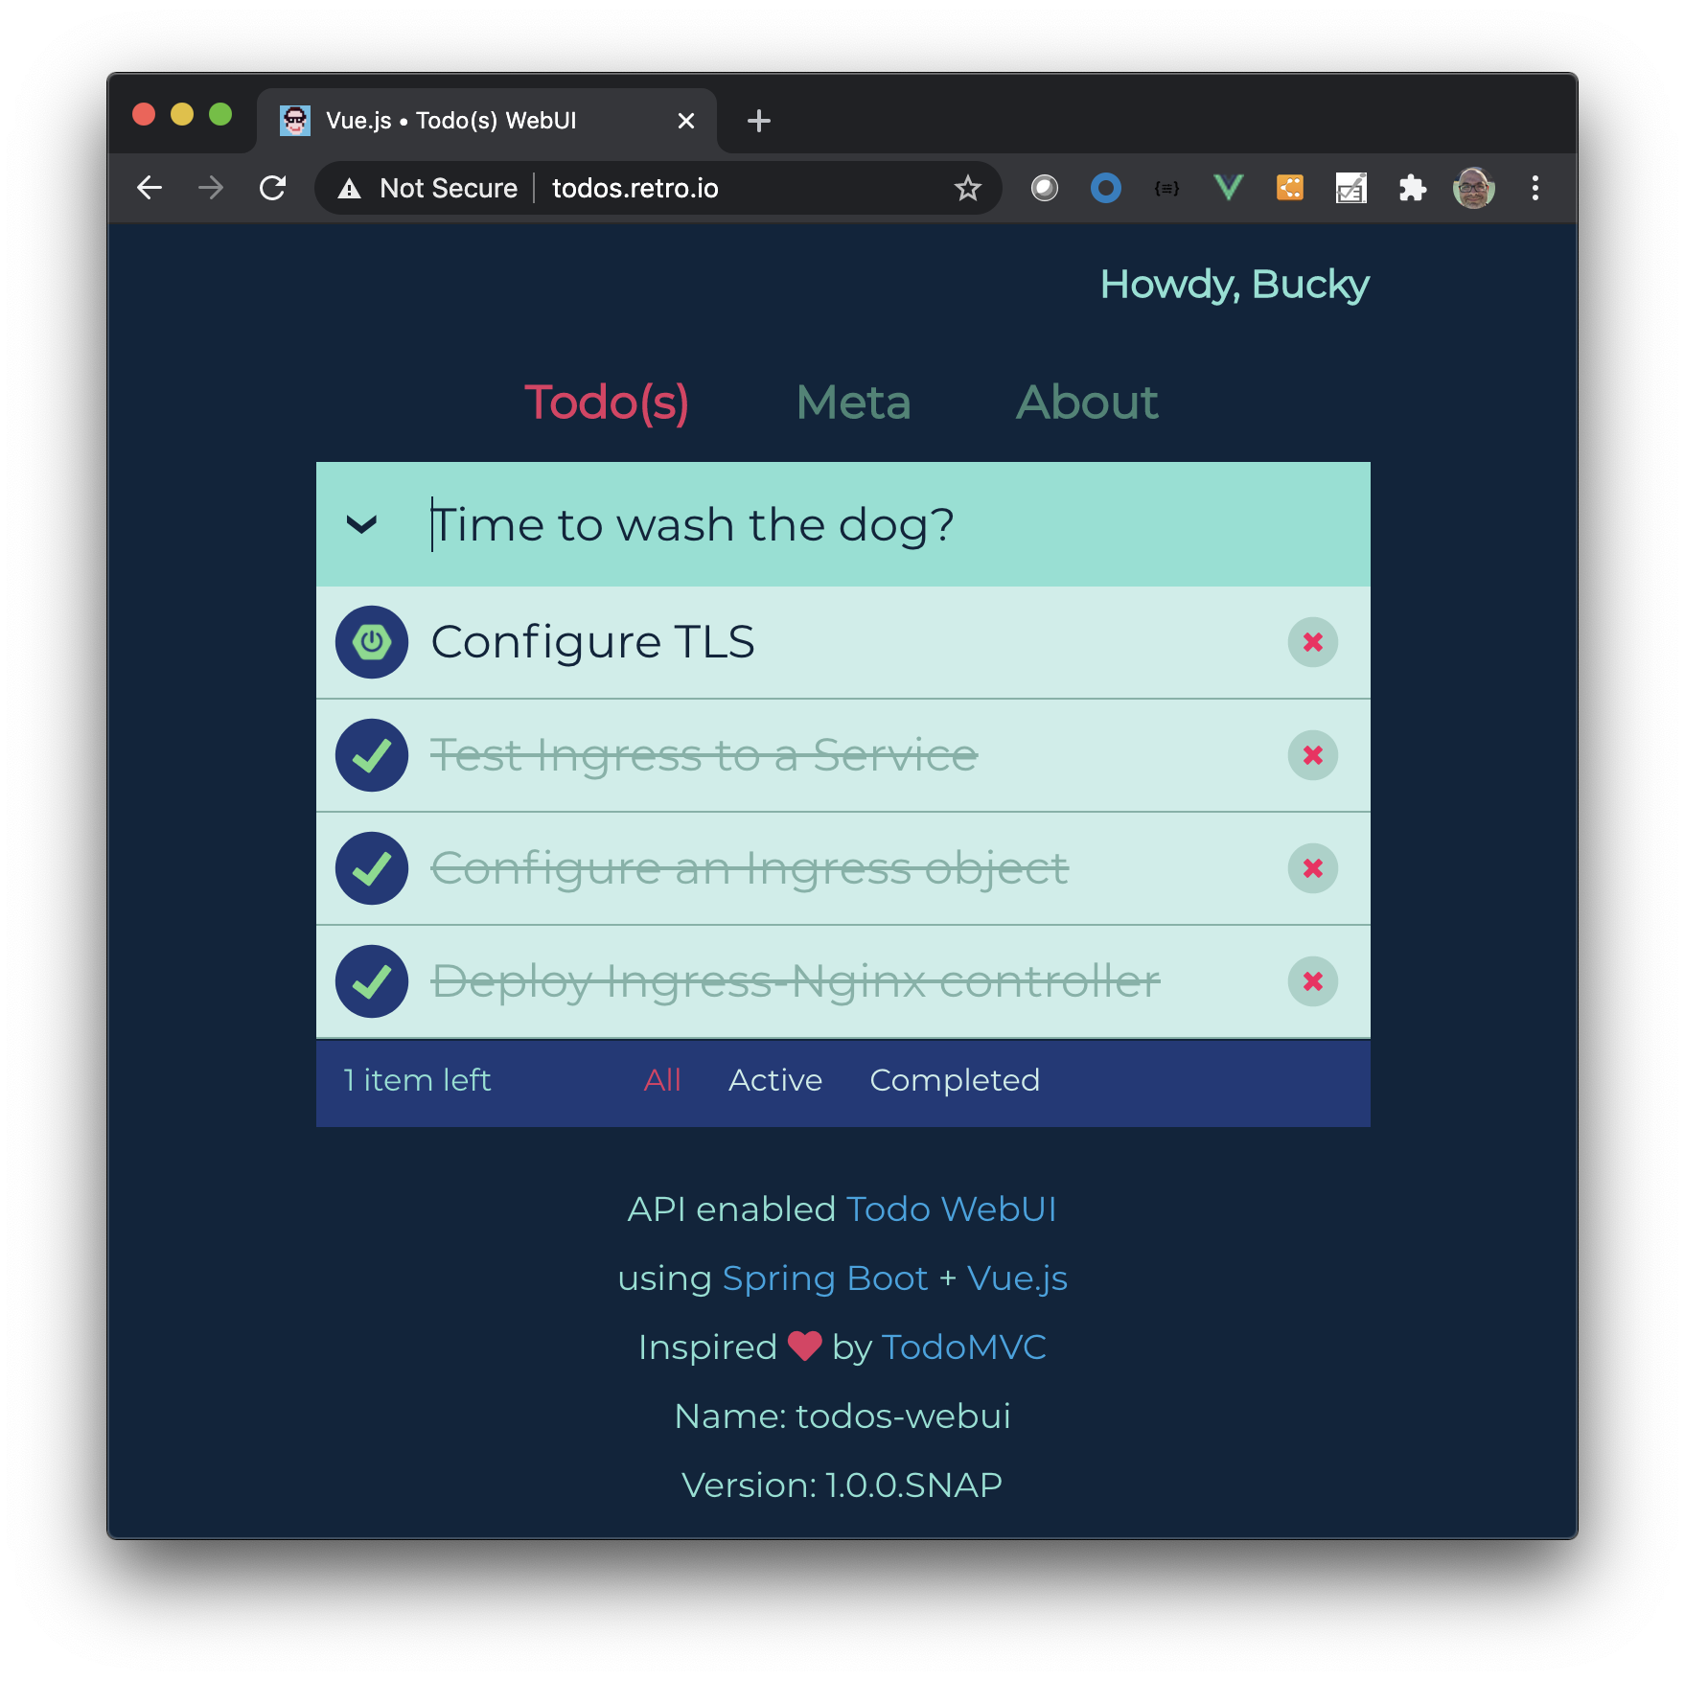Open the Vue.js devtools extension
Screen dimensions: 1685x1681
click(1228, 188)
